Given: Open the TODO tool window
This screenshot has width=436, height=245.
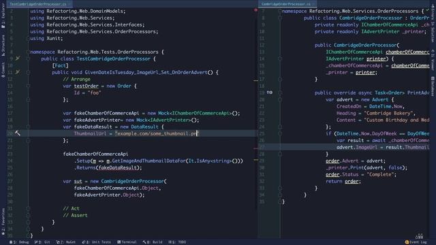Looking at the screenshot, I should (x=177, y=242).
